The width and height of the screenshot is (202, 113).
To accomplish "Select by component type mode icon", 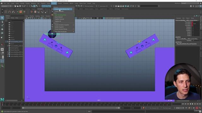I will [37, 6].
